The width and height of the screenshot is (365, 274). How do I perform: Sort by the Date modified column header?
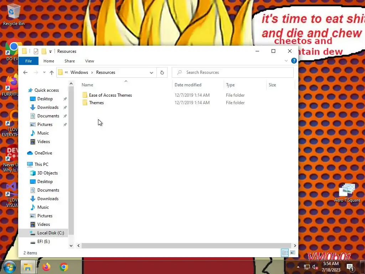198,85
